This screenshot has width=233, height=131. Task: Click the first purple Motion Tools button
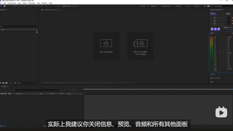(x=212, y=29)
